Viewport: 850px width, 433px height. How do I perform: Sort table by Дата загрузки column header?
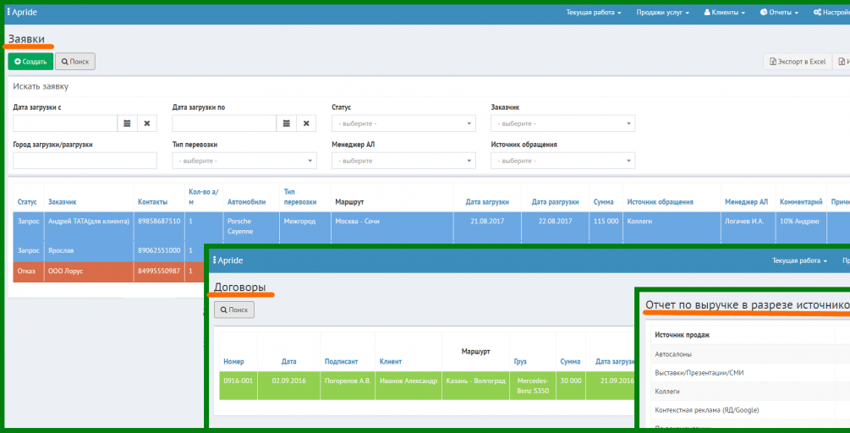(x=487, y=202)
